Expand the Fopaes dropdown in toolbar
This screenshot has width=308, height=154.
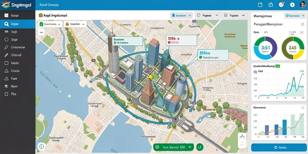[207, 15]
